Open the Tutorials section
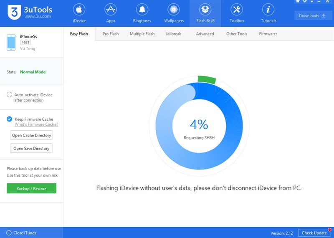This screenshot has height=238, width=334. coord(268,13)
